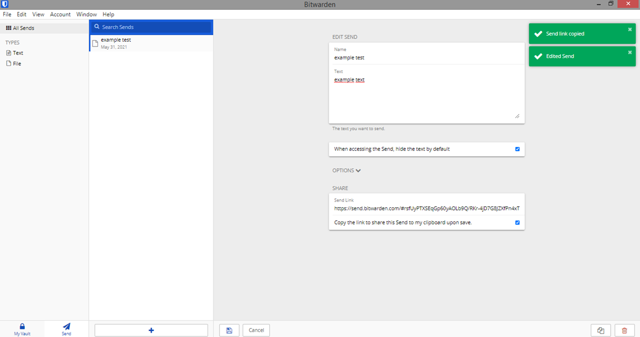Open the Account menu
The image size is (640, 337).
pyautogui.click(x=61, y=14)
